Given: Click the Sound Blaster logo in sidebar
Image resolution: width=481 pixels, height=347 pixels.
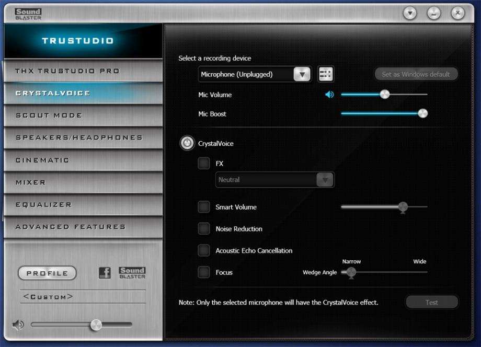Looking at the screenshot, I should click(x=132, y=272).
